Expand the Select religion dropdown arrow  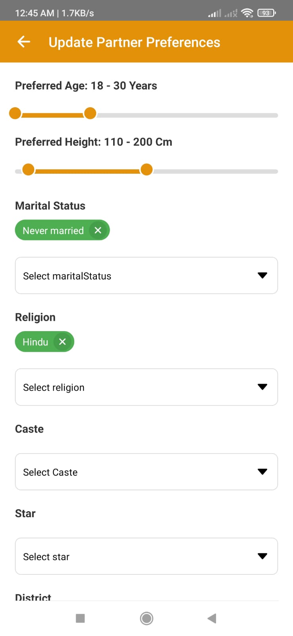click(262, 387)
